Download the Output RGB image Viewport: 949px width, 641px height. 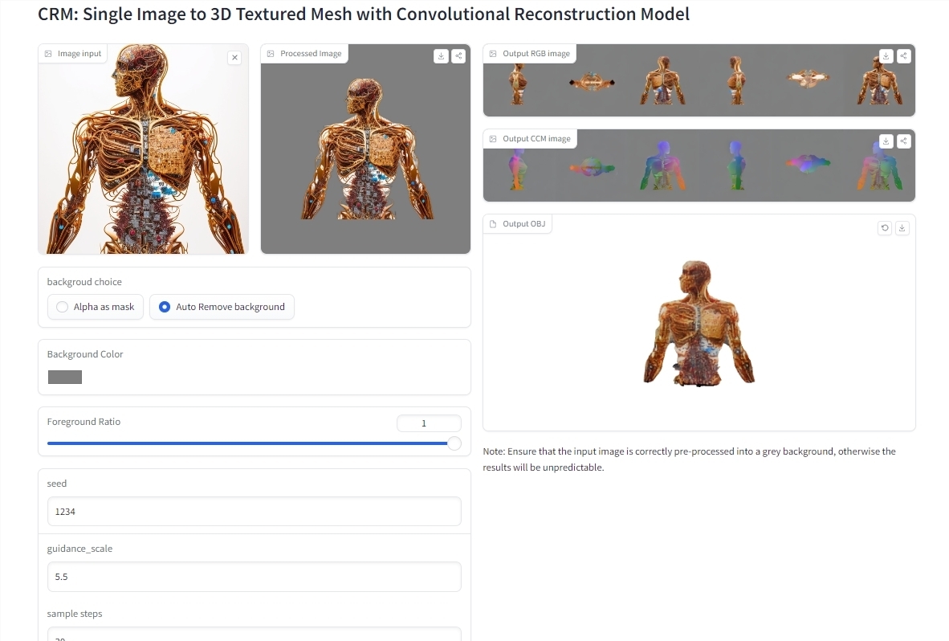(x=886, y=55)
